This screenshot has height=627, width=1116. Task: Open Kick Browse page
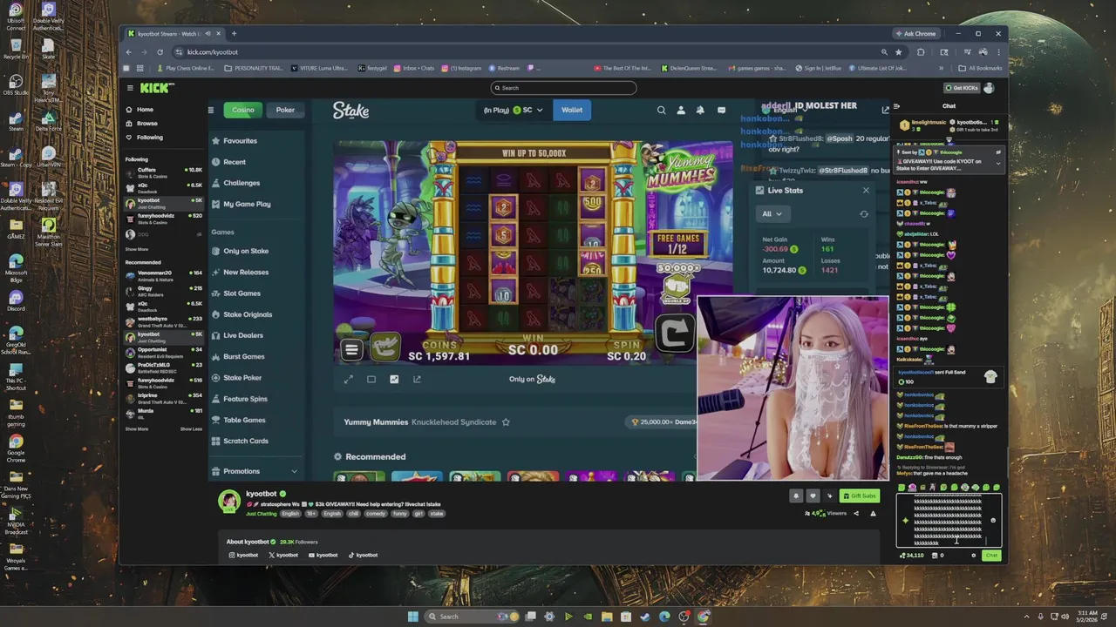[142, 124]
